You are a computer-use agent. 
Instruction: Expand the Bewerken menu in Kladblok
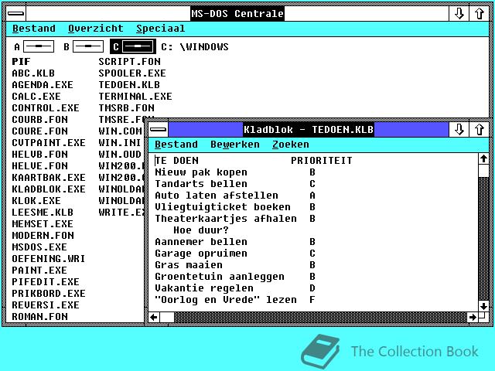[234, 145]
